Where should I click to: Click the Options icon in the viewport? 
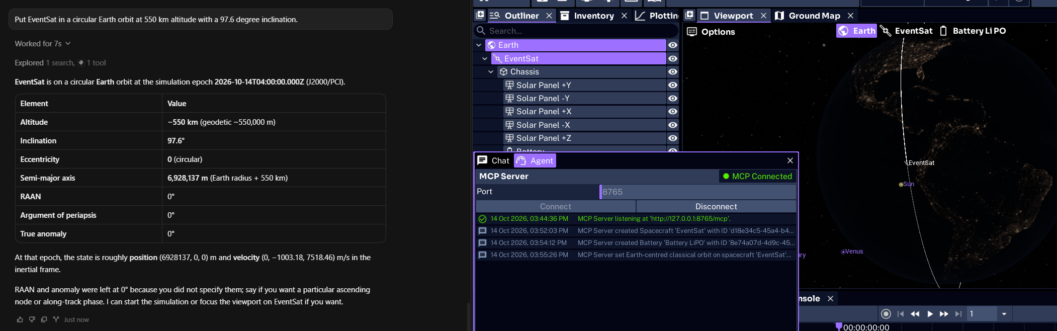692,32
